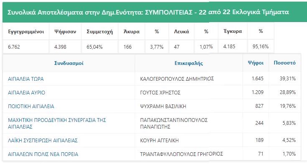
Task: Open ΜΑΧΗΤΙΚΗ ΠΡΟΟΔΕΥΤΙΚΗ ΣΥΝΕΡΓΑΣΙΑ ΤΗΣ ΑΙΓΙΑΛΕΙΑΣ link
Action: pos(57,123)
